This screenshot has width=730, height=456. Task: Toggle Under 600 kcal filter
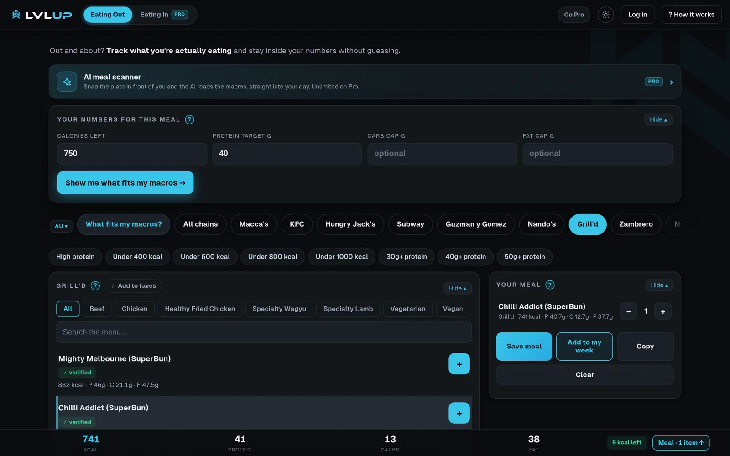pos(205,257)
